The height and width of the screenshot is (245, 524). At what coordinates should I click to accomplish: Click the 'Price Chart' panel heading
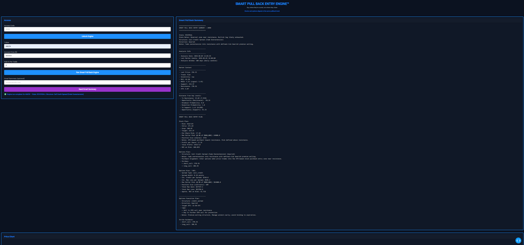10,236
